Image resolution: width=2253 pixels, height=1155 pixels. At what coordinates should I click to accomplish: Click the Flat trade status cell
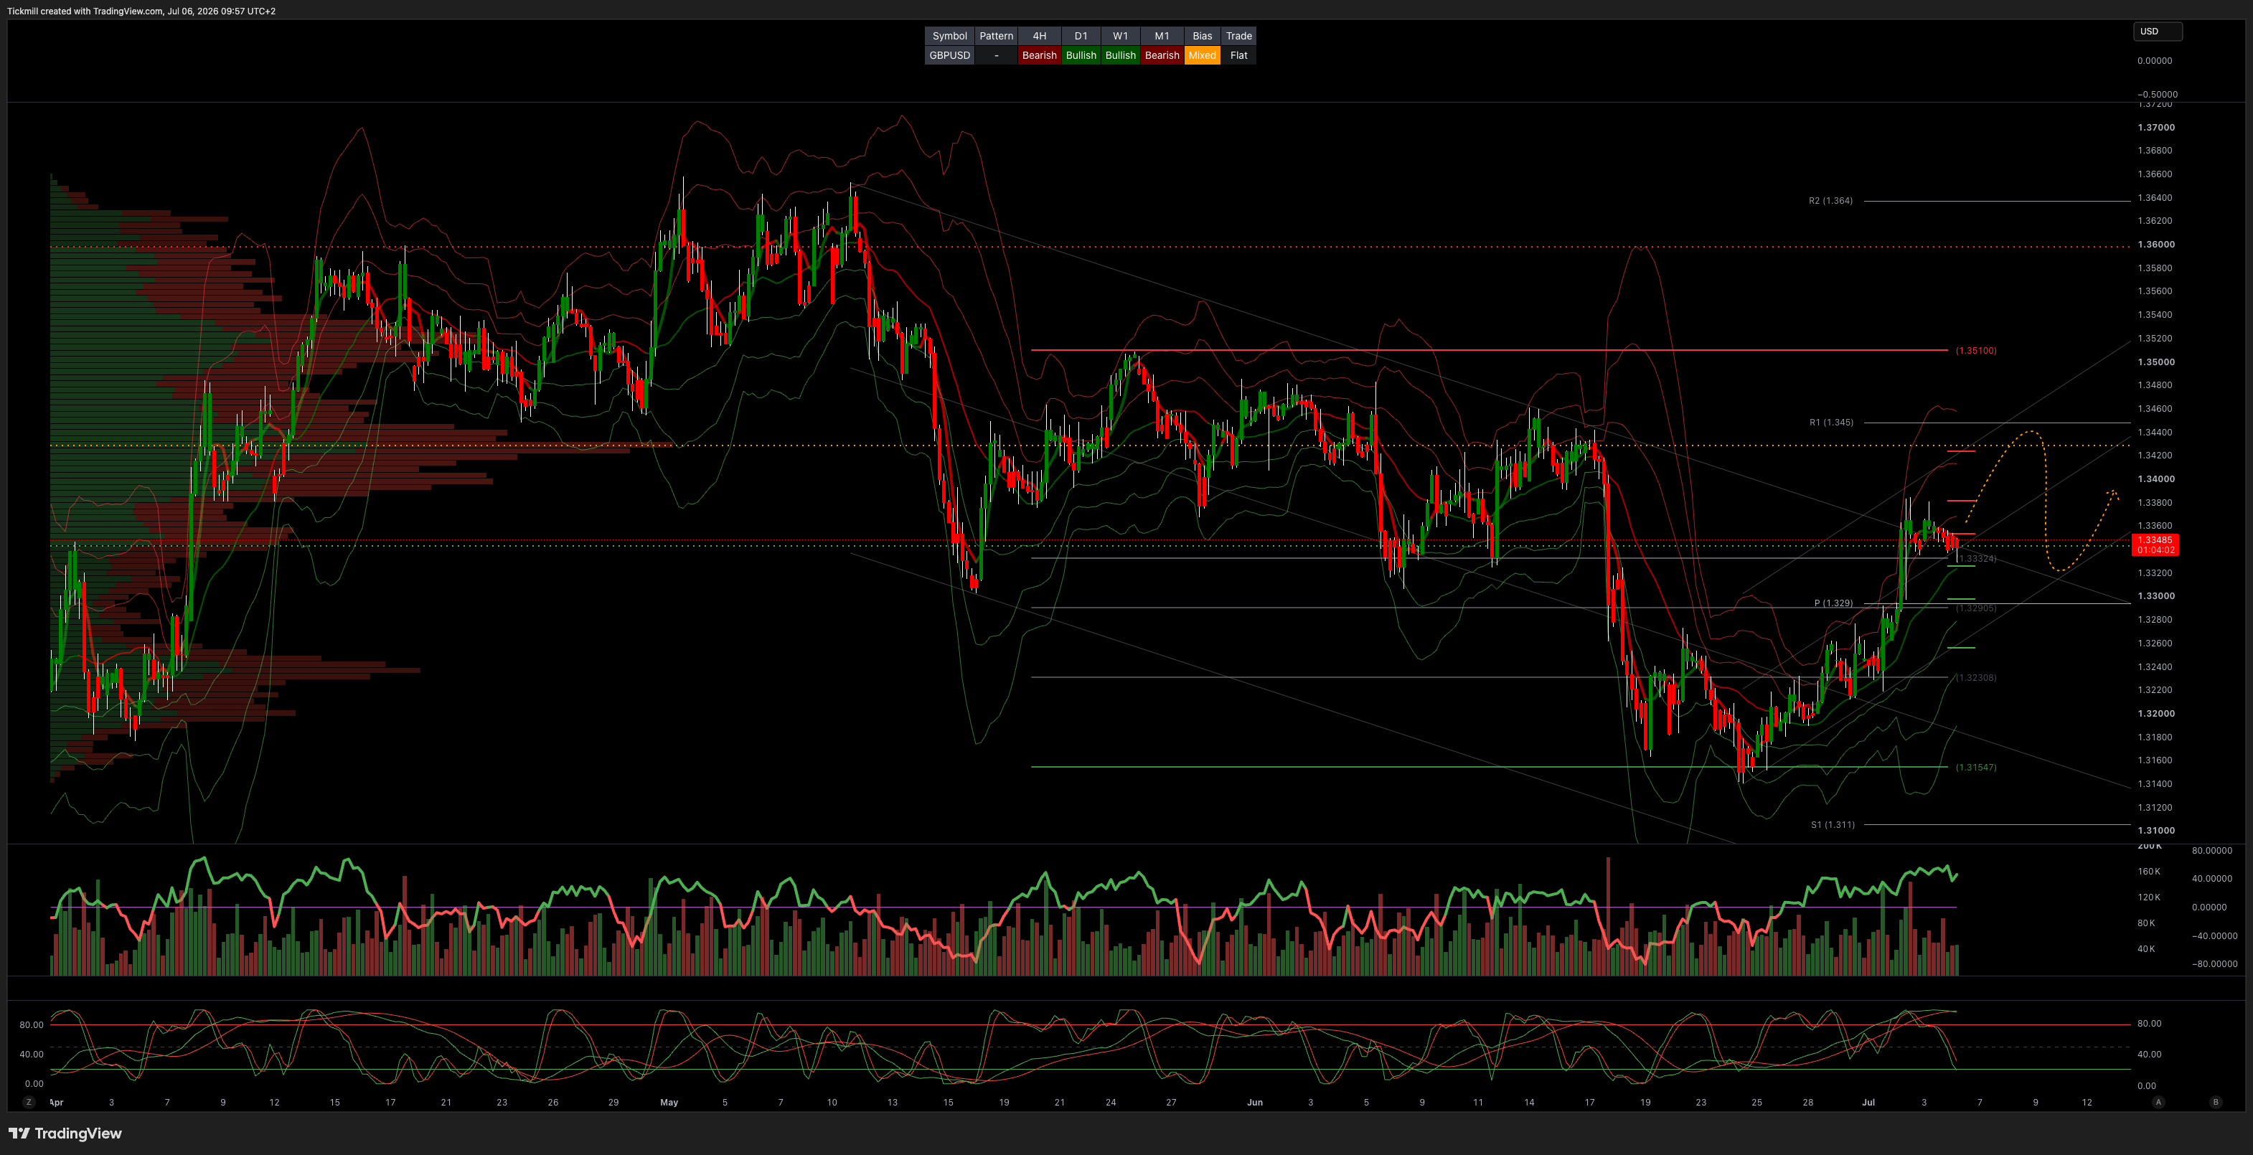tap(1238, 55)
